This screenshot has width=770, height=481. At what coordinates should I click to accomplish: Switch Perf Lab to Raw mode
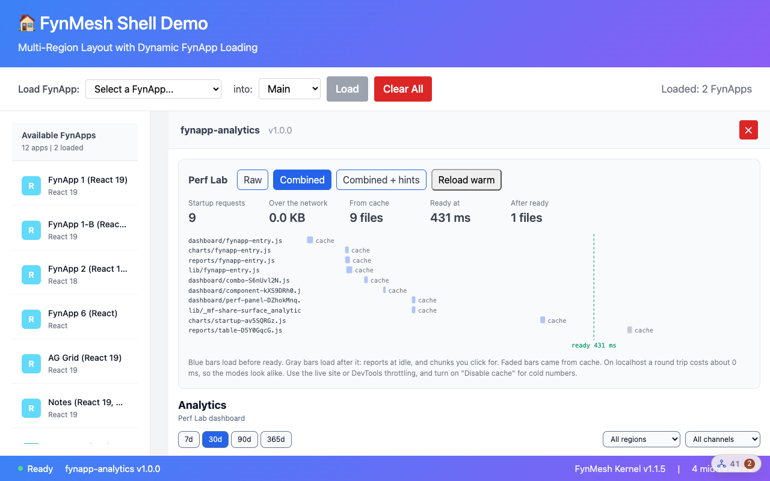click(253, 180)
